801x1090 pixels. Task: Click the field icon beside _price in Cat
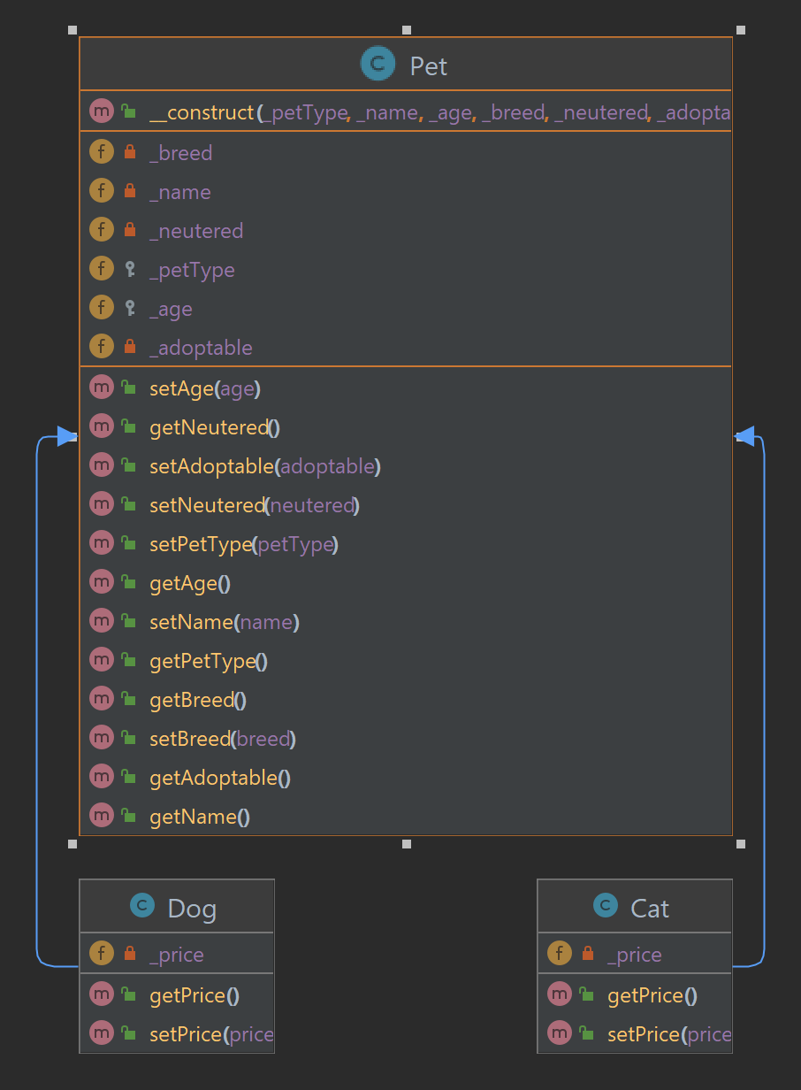(x=561, y=954)
